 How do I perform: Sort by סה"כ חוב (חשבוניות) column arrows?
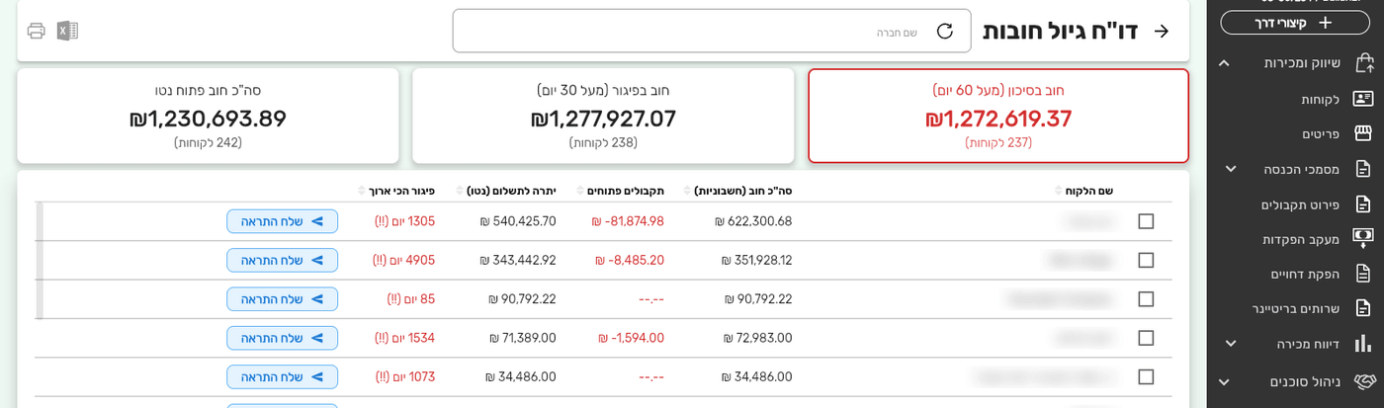pyautogui.click(x=689, y=191)
